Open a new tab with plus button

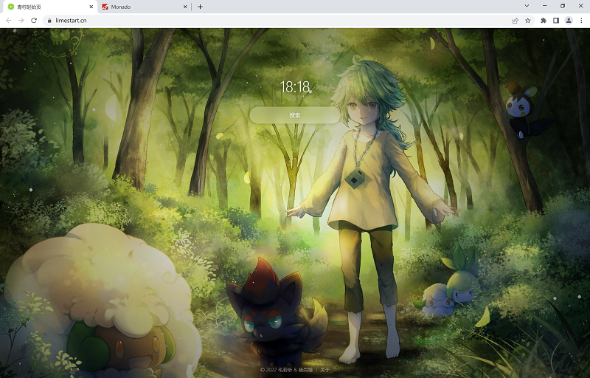pos(200,7)
